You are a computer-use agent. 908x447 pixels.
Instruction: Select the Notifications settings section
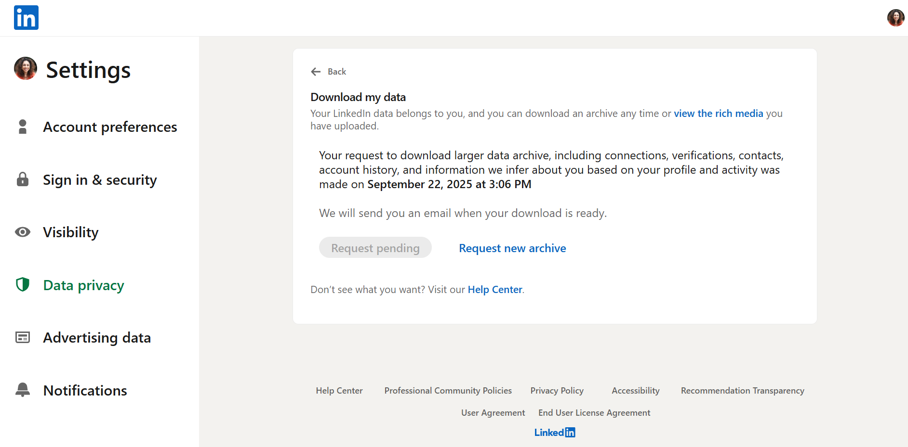pyautogui.click(x=85, y=390)
